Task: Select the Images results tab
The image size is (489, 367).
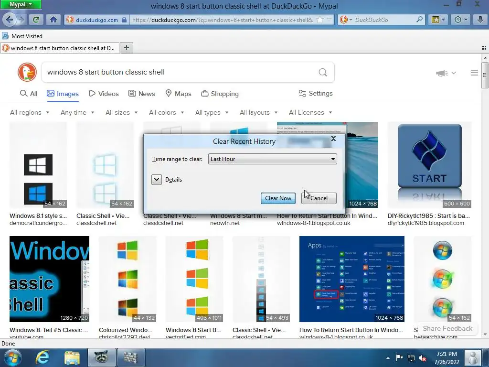Action: click(x=63, y=94)
